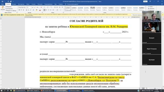Screen dimensions: 164x92
Task: Apply the large Aab Заголовок style
Action: tap(93, 8)
